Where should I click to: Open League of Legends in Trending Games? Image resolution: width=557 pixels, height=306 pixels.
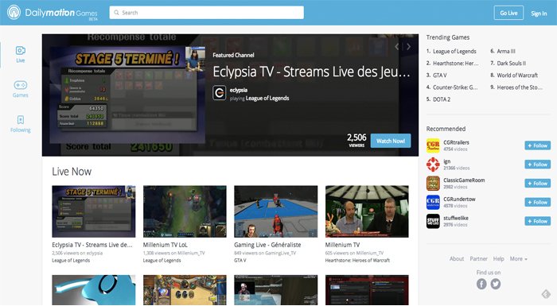(454, 52)
